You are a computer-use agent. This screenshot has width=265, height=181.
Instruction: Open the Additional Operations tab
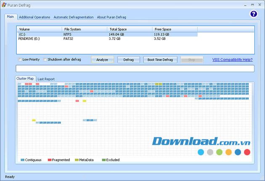tap(34, 17)
